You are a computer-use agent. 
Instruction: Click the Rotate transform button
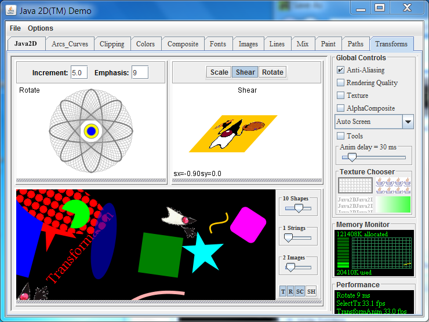(x=272, y=72)
